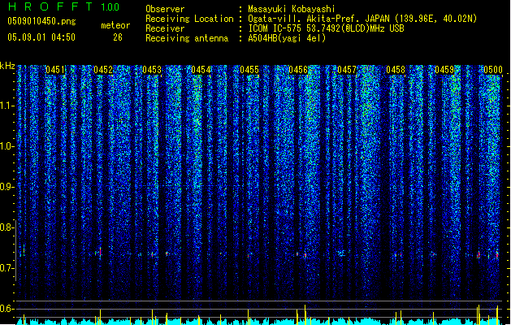The image size is (511, 325).
Task: Click the meteor count value 26
Action: click(118, 37)
